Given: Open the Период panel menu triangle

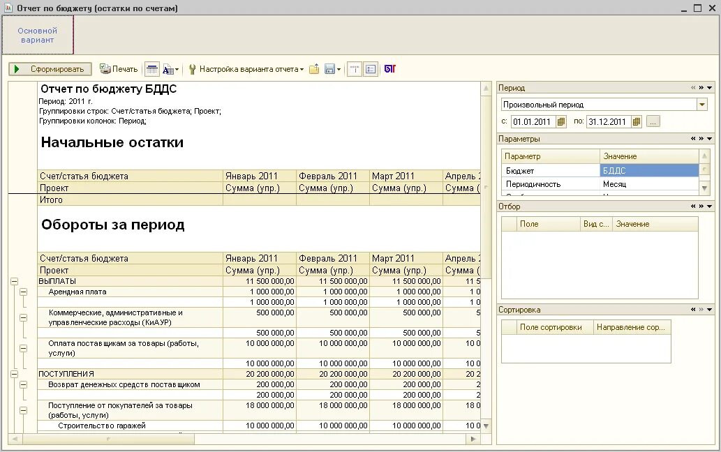Looking at the screenshot, I should (x=710, y=88).
